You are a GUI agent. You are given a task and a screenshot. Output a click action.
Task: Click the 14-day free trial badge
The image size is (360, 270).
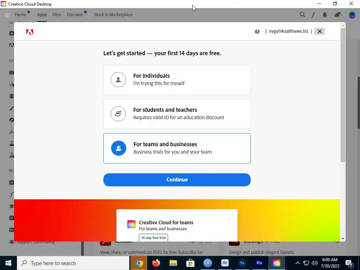click(x=153, y=238)
